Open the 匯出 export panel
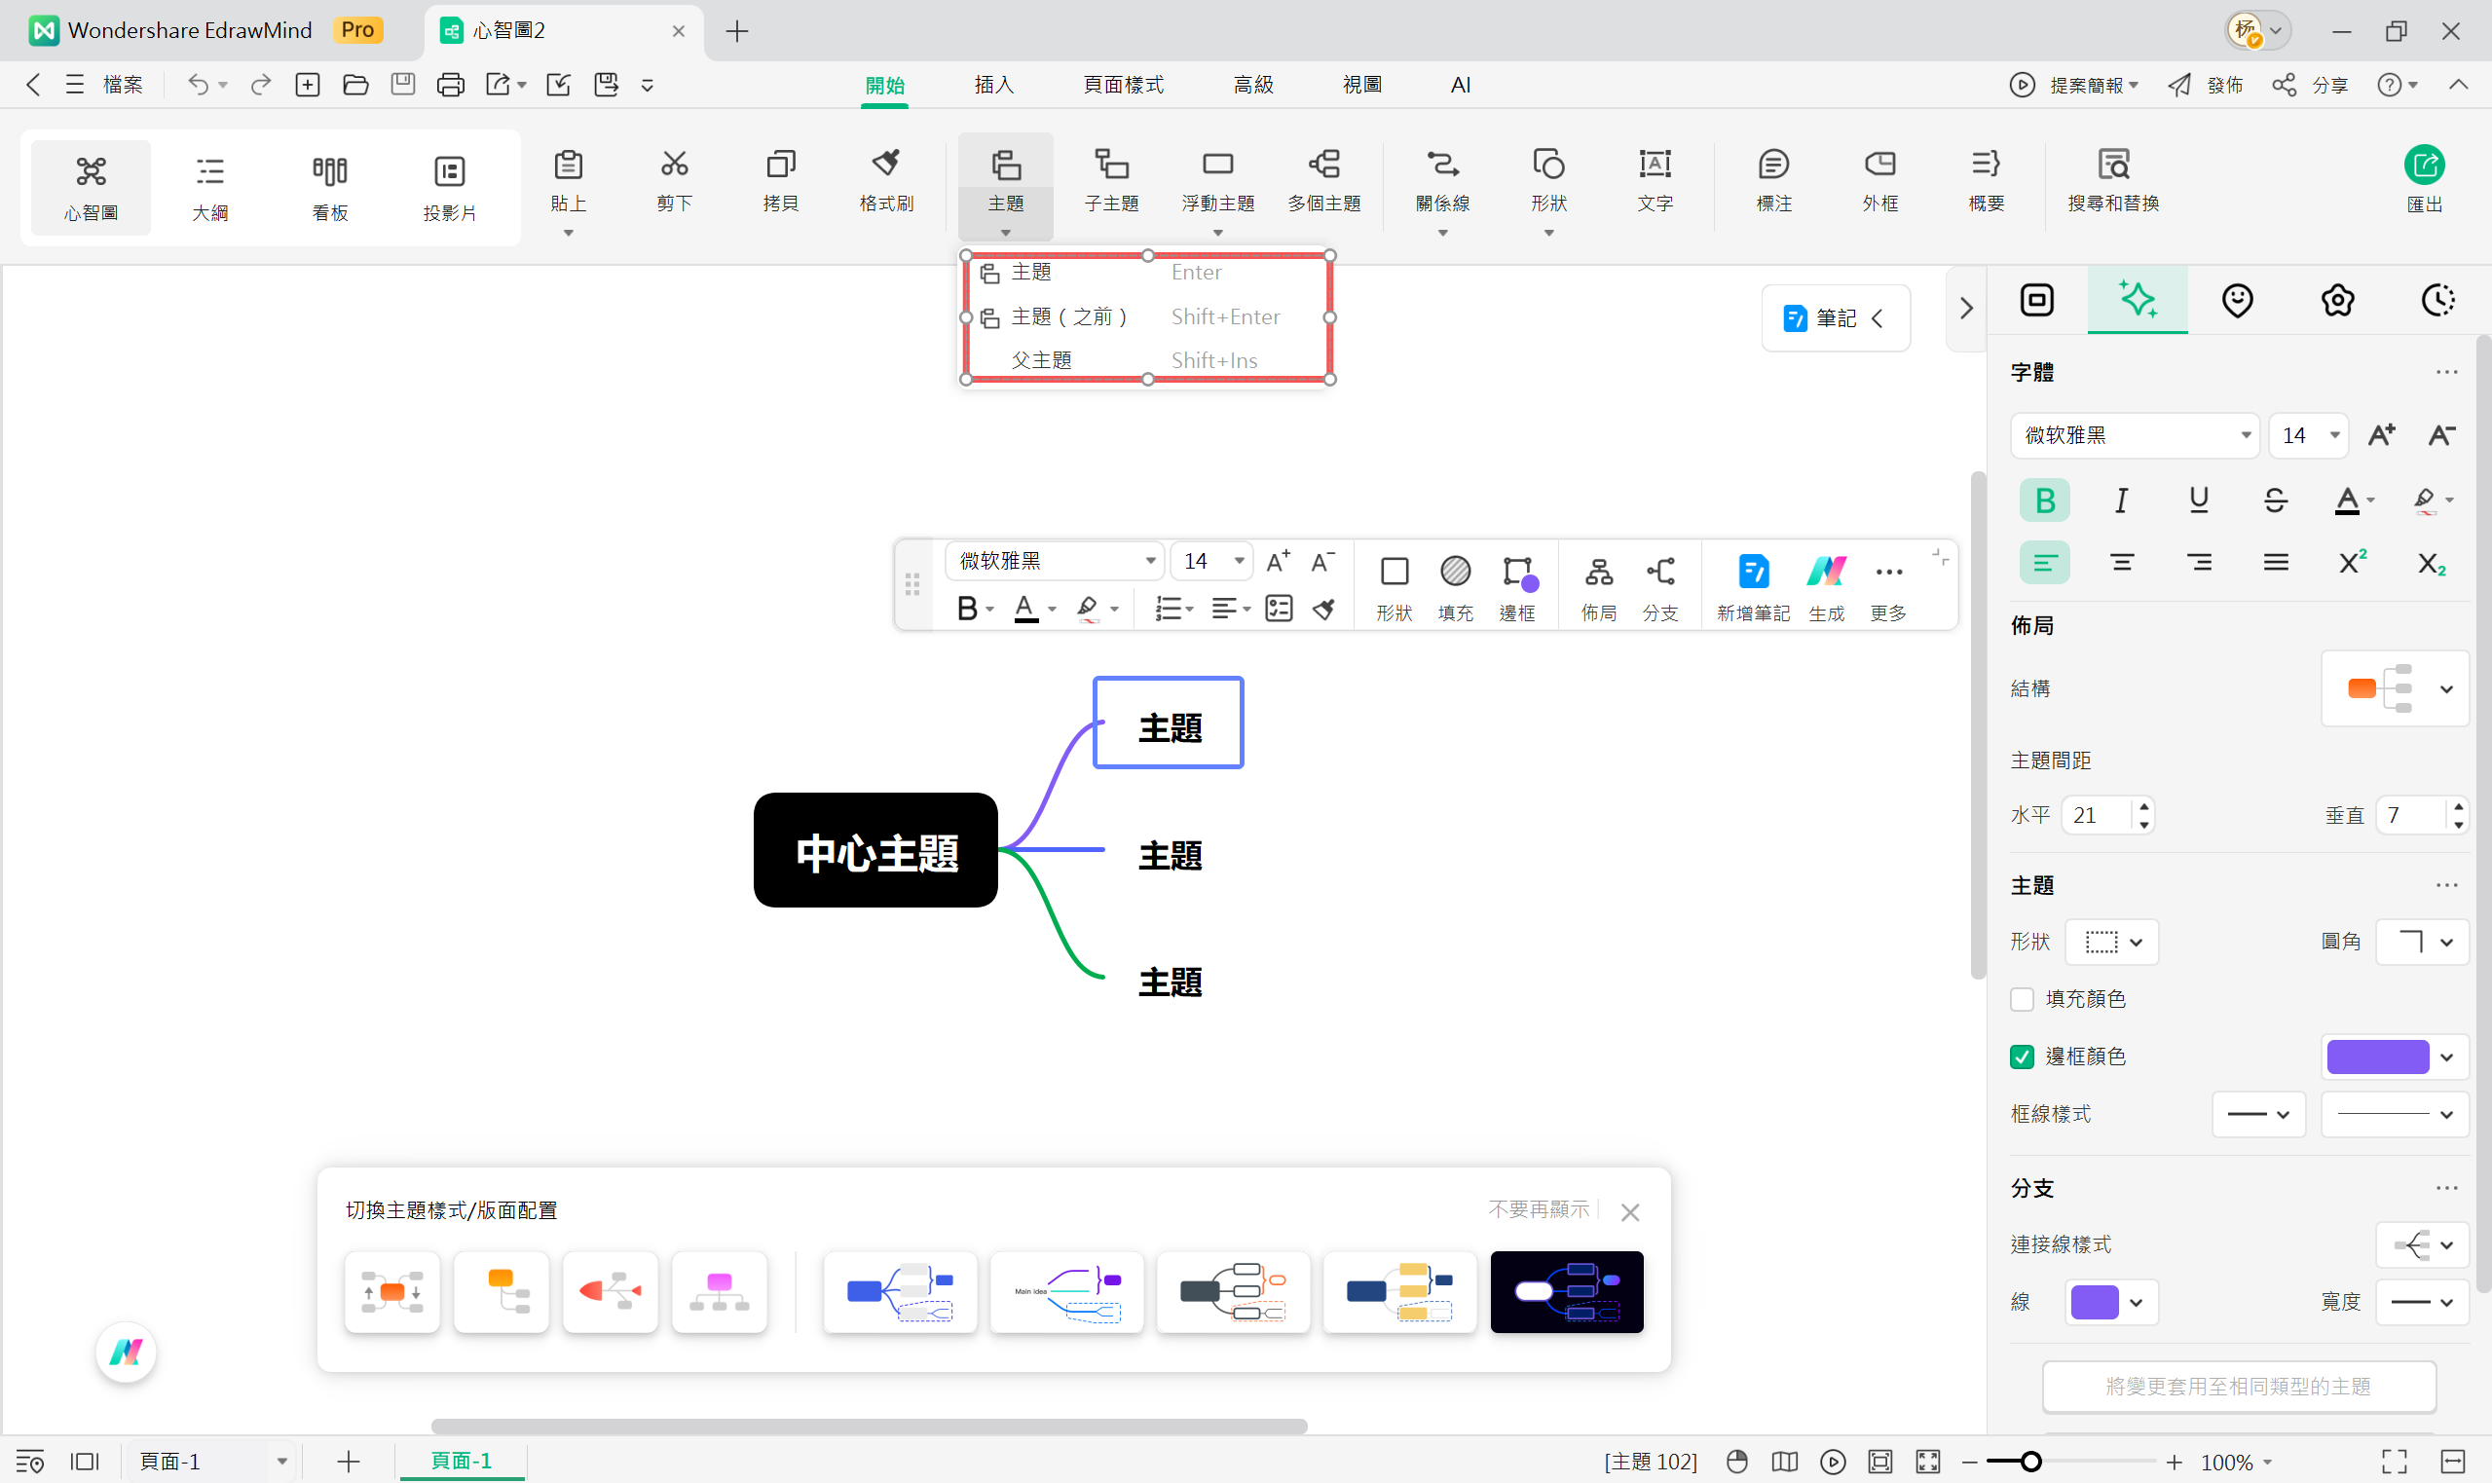The height and width of the screenshot is (1483, 2492). 2423,185
